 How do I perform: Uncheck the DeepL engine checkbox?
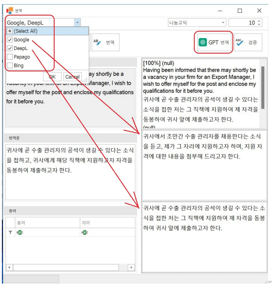10,48
